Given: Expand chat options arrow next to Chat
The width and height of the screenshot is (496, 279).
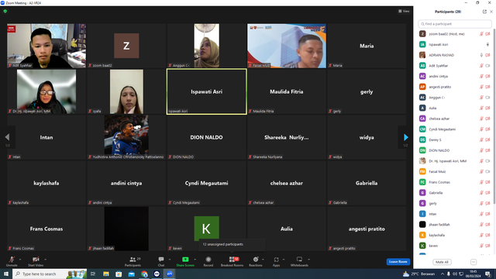Looking at the screenshot, I should [x=170, y=260].
